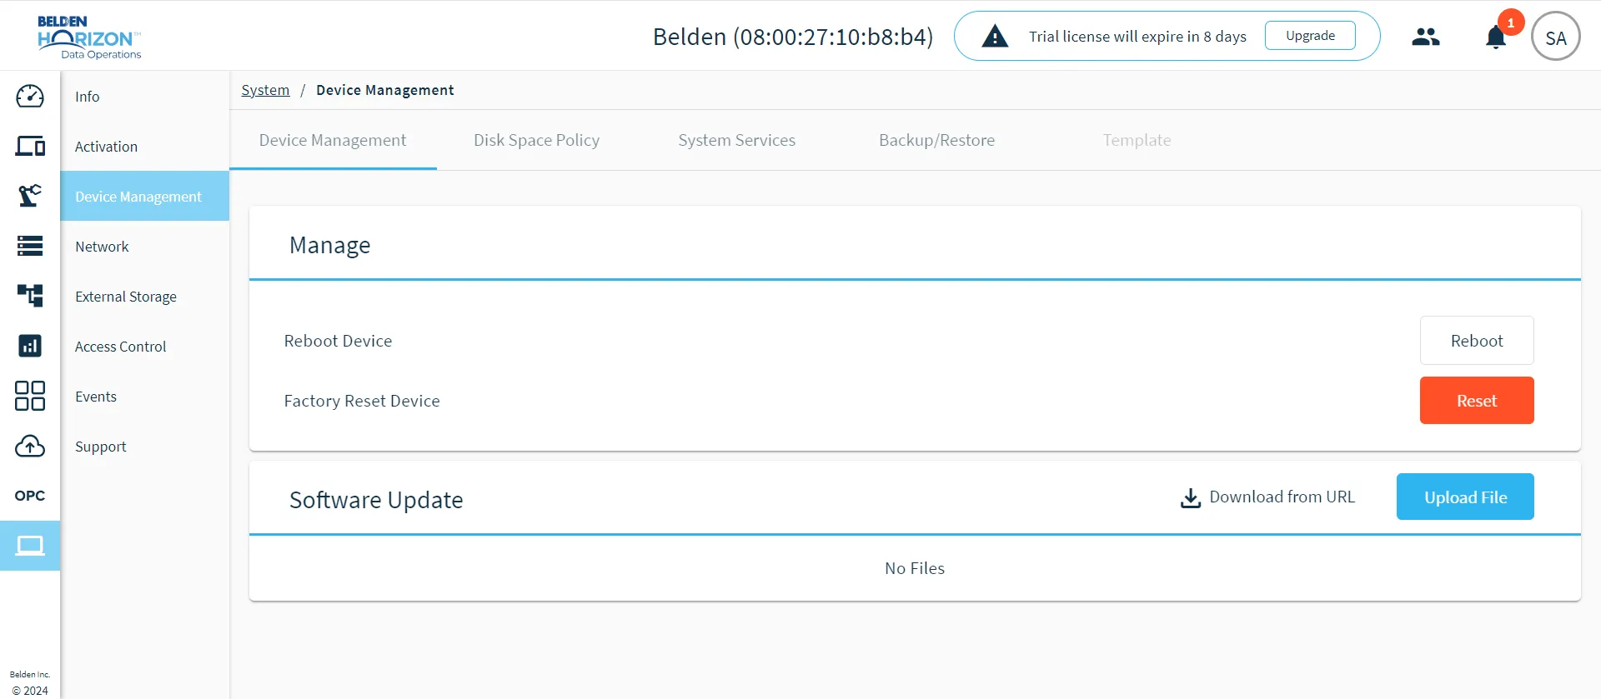Open Network in the side menu
This screenshot has height=699, width=1601.
coord(145,247)
